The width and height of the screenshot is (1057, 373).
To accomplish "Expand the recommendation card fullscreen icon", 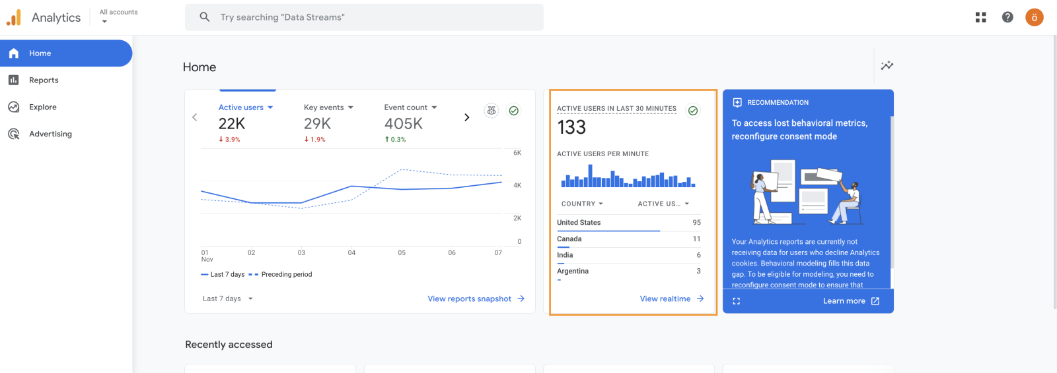I will (x=737, y=301).
